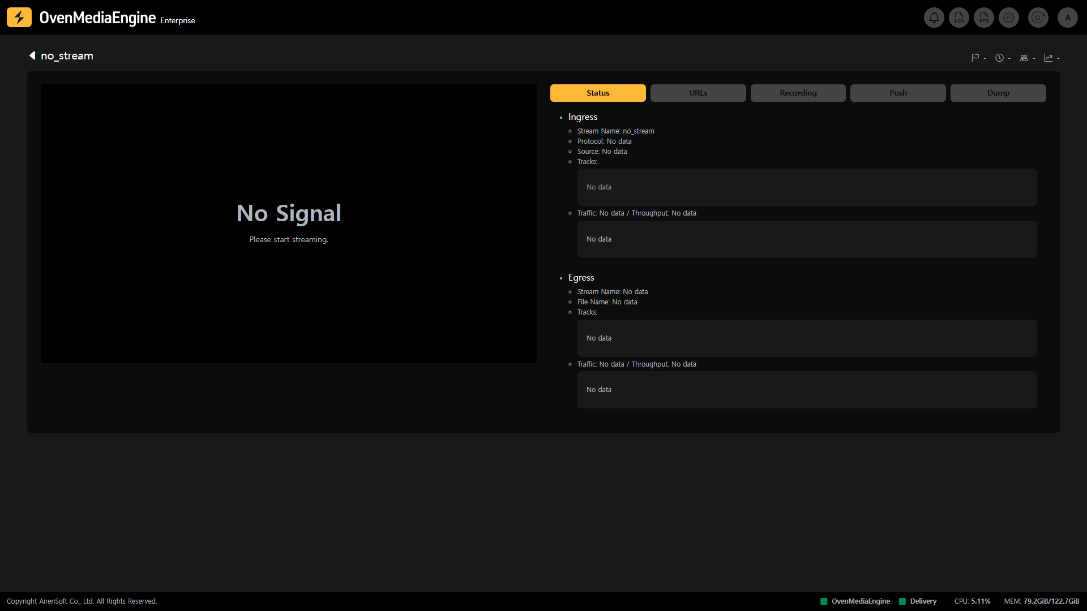
Task: Go back using the arrow beside no_stream
Action: pos(32,55)
